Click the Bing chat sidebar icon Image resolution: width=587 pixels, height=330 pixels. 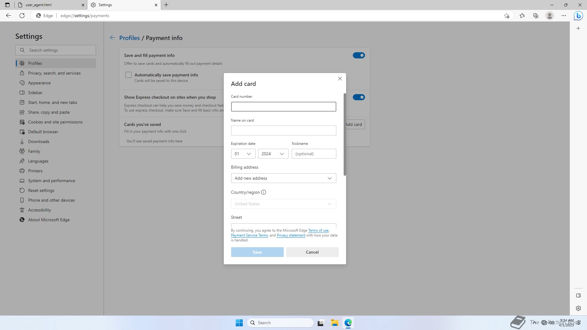pyautogui.click(x=578, y=16)
